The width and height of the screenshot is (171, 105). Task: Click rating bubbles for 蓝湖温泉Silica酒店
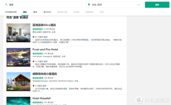pos(38,29)
